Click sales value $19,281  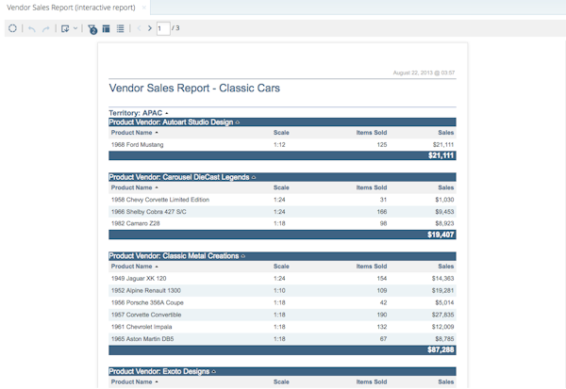click(x=443, y=291)
